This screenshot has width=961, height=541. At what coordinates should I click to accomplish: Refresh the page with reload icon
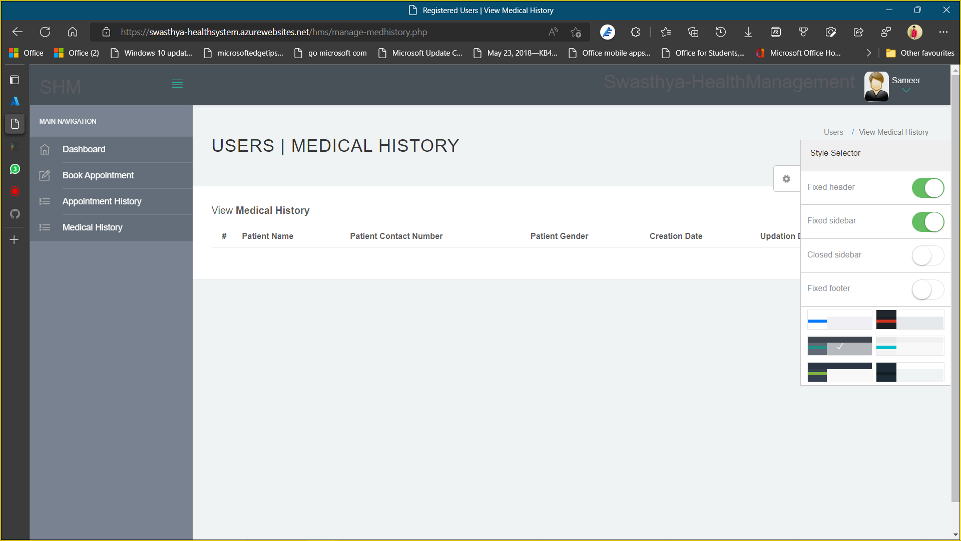pos(45,32)
